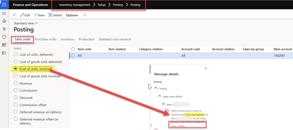Switch to Standard cost variance tab
The width and height of the screenshot is (293, 130).
click(115, 39)
